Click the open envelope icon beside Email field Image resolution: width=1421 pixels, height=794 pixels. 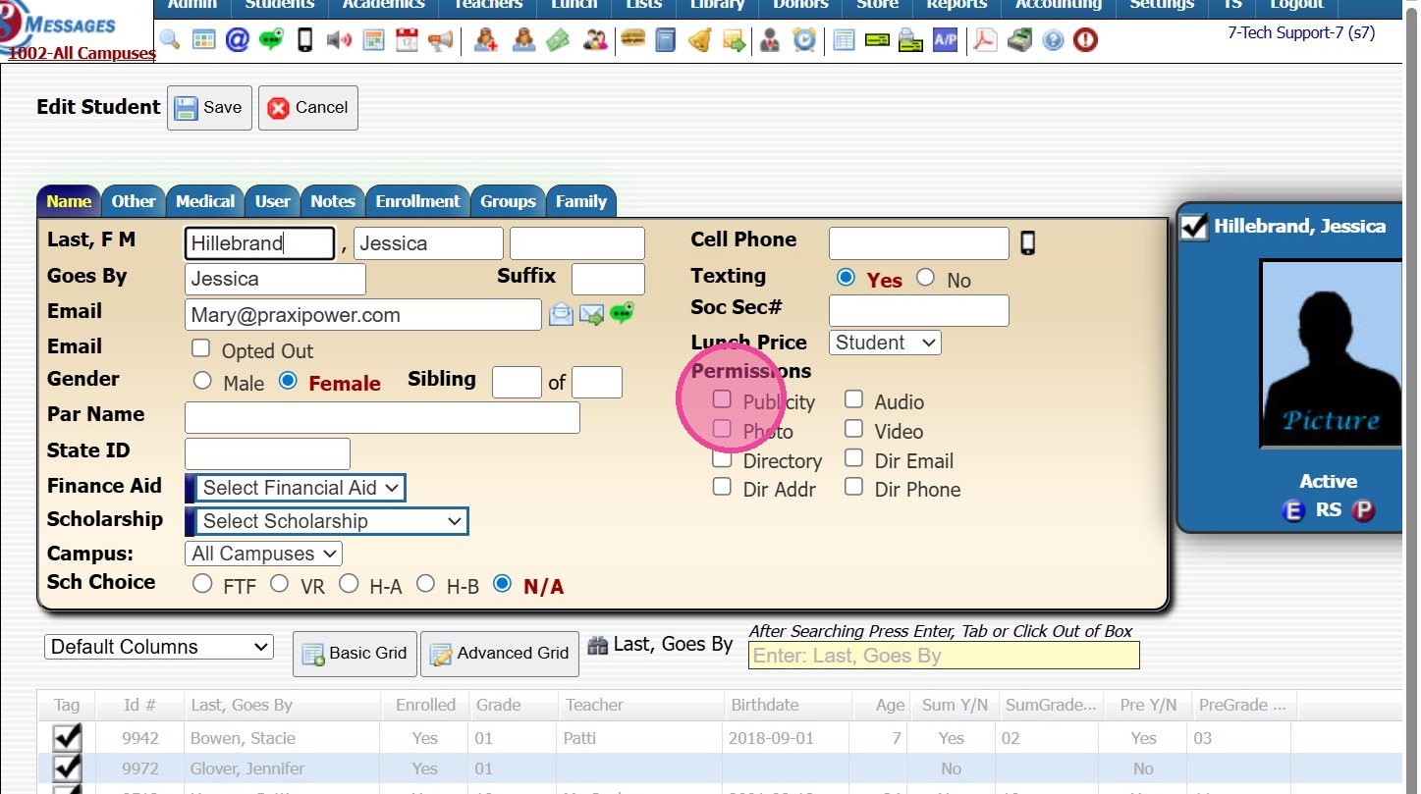coord(561,314)
